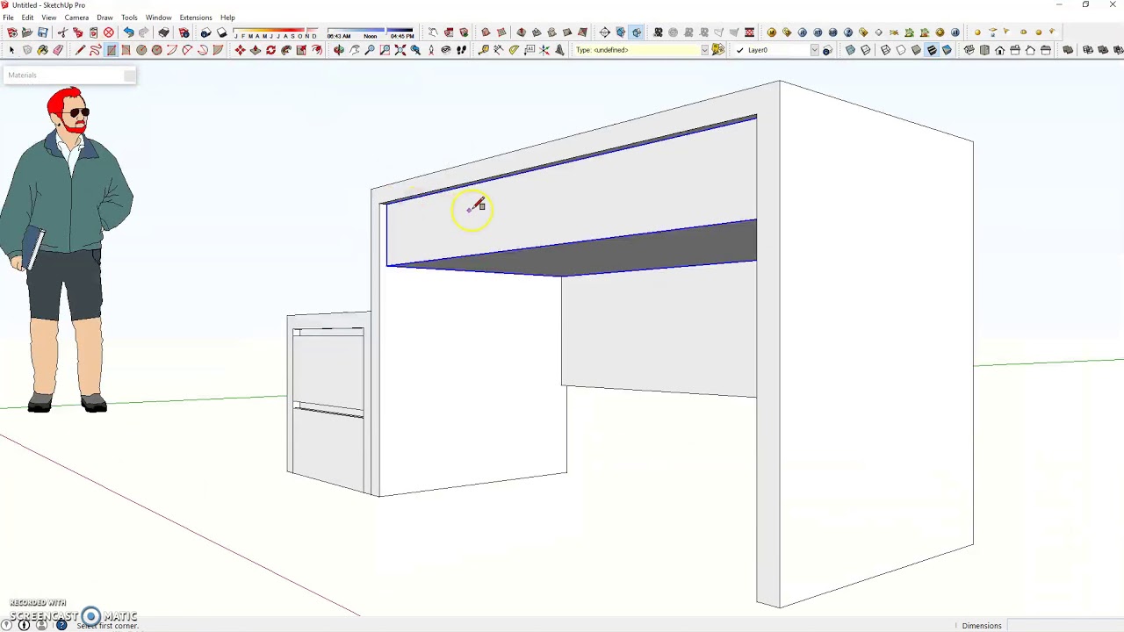Enable Monochrome face style
The image size is (1124, 632).
[x=947, y=50]
